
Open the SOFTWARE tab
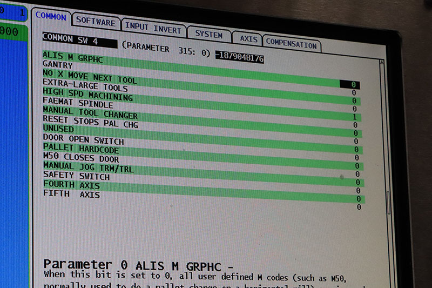point(96,21)
